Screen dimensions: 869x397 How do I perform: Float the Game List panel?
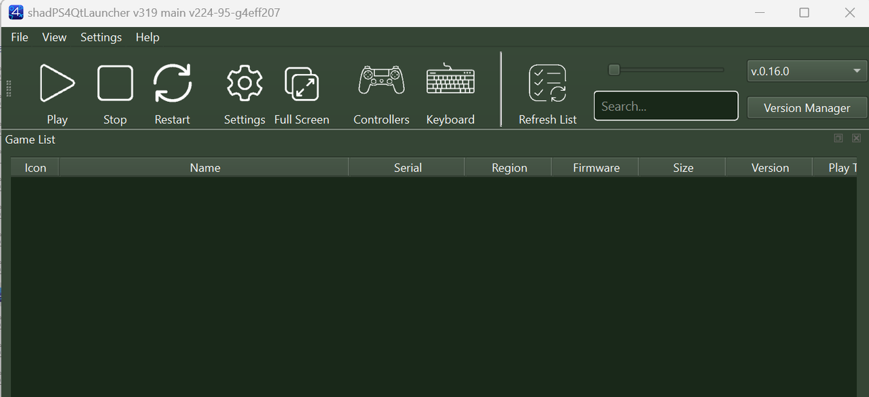tap(838, 138)
